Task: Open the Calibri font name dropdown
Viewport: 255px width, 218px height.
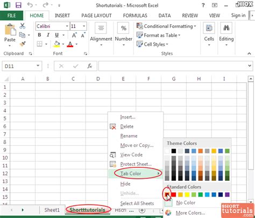Action: [x=67, y=26]
